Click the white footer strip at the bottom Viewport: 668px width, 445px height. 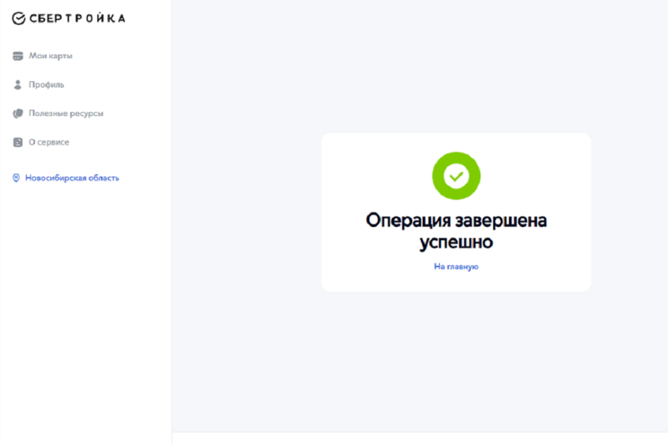(x=417, y=439)
